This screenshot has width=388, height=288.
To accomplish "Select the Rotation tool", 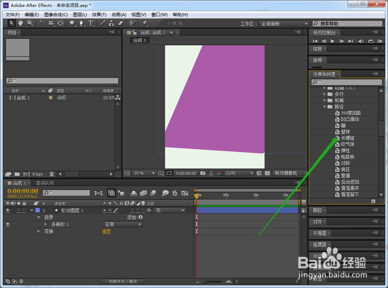I will point(42,23).
